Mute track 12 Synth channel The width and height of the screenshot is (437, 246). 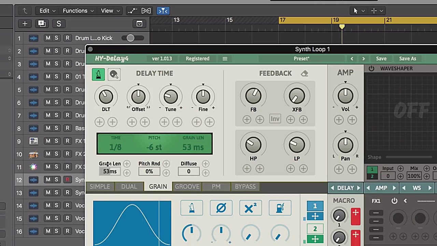click(x=48, y=180)
